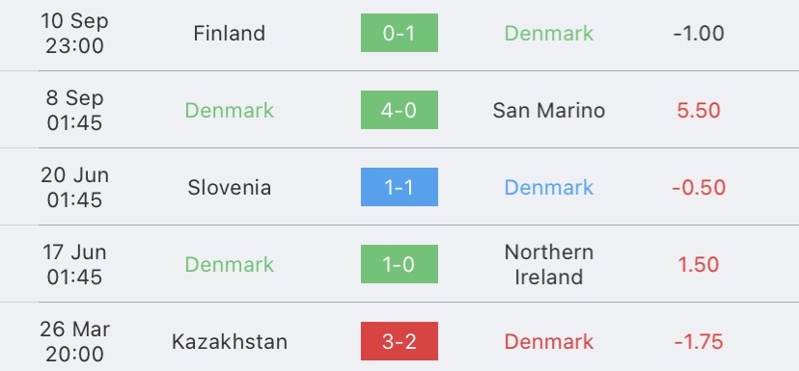Open the 0-1 Finland vs Denmark score
The width and height of the screenshot is (799, 371).
tap(399, 33)
